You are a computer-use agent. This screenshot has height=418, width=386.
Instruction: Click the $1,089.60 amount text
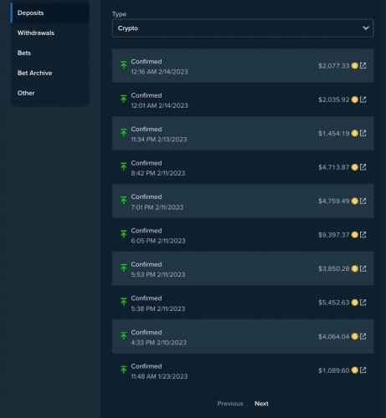point(334,370)
